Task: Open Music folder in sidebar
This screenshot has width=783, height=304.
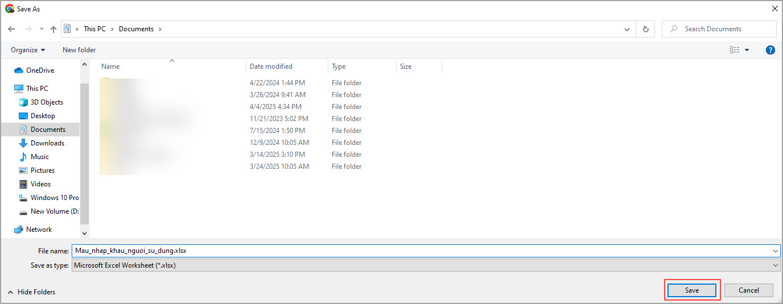Action: pos(40,157)
